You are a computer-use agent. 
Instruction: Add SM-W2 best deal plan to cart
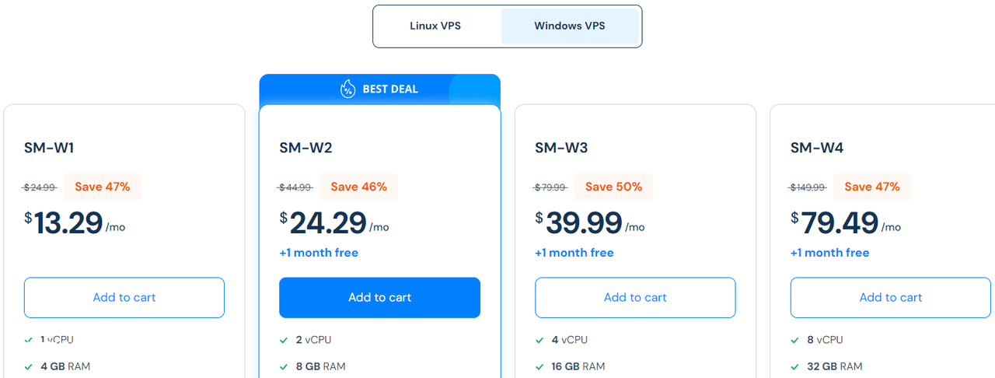coord(380,298)
